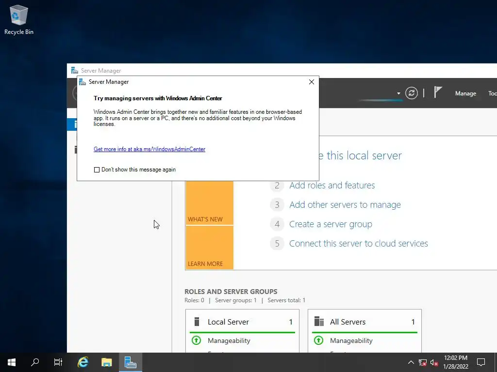Click the Server Manager refresh icon

(x=412, y=93)
